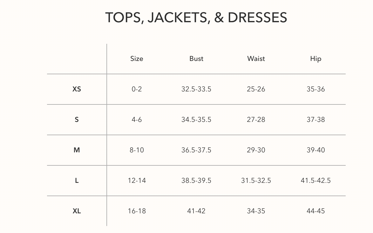Click the 32.5-33.5 bust measurement
The width and height of the screenshot is (373, 233).
[x=196, y=89]
